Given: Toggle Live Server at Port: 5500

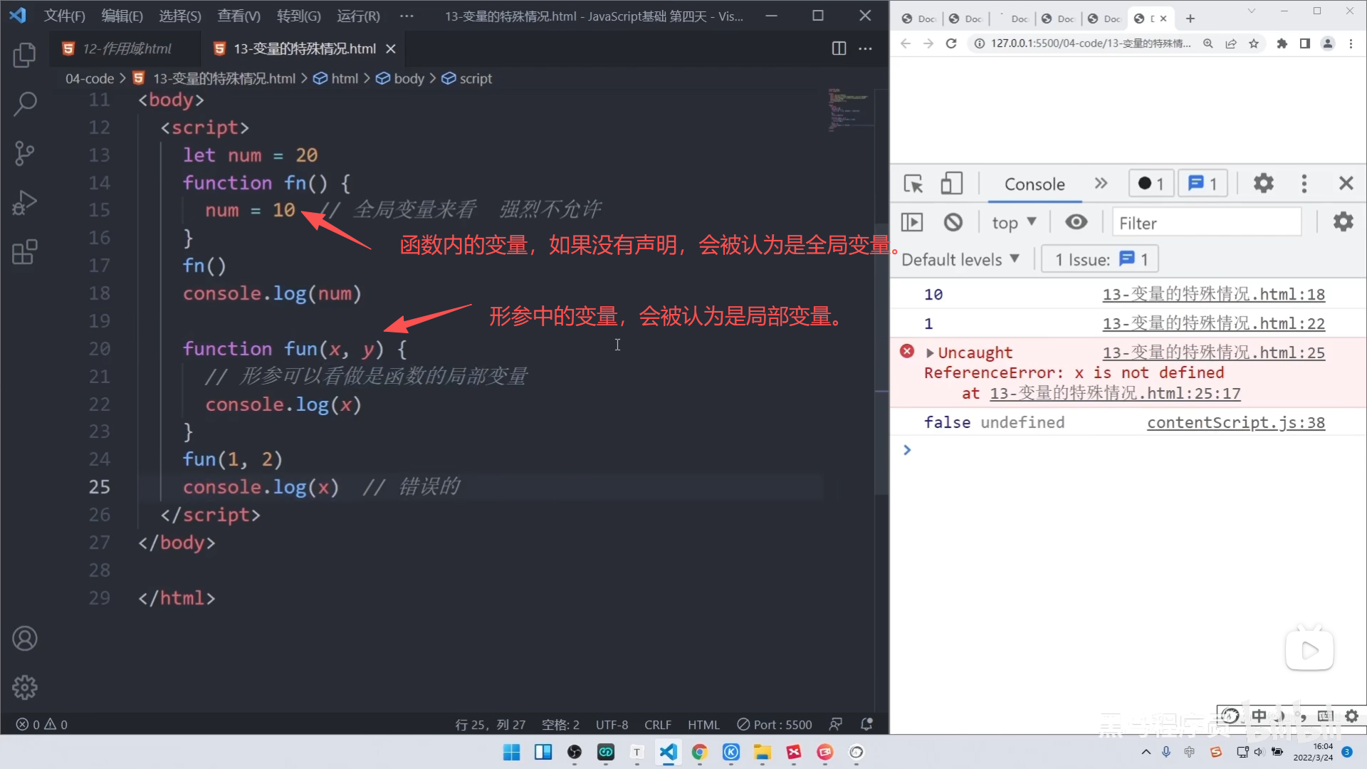Looking at the screenshot, I should tap(774, 724).
